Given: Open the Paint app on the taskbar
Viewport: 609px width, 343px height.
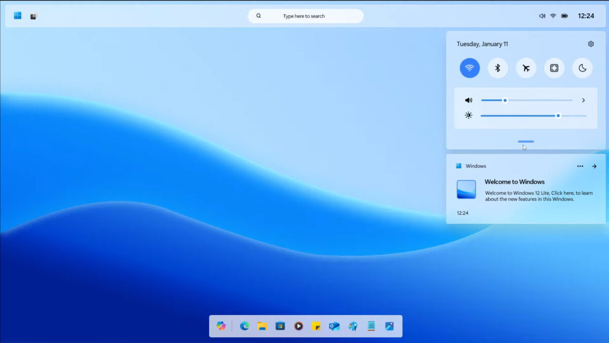Looking at the screenshot, I should pyautogui.click(x=352, y=326).
